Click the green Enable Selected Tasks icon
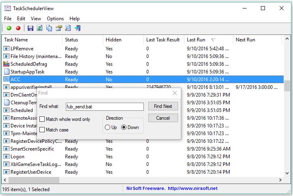 coord(9,28)
